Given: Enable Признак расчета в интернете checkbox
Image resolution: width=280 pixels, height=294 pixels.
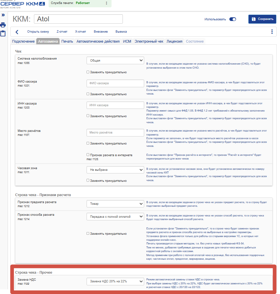Looking at the screenshot, I should 88,155.
